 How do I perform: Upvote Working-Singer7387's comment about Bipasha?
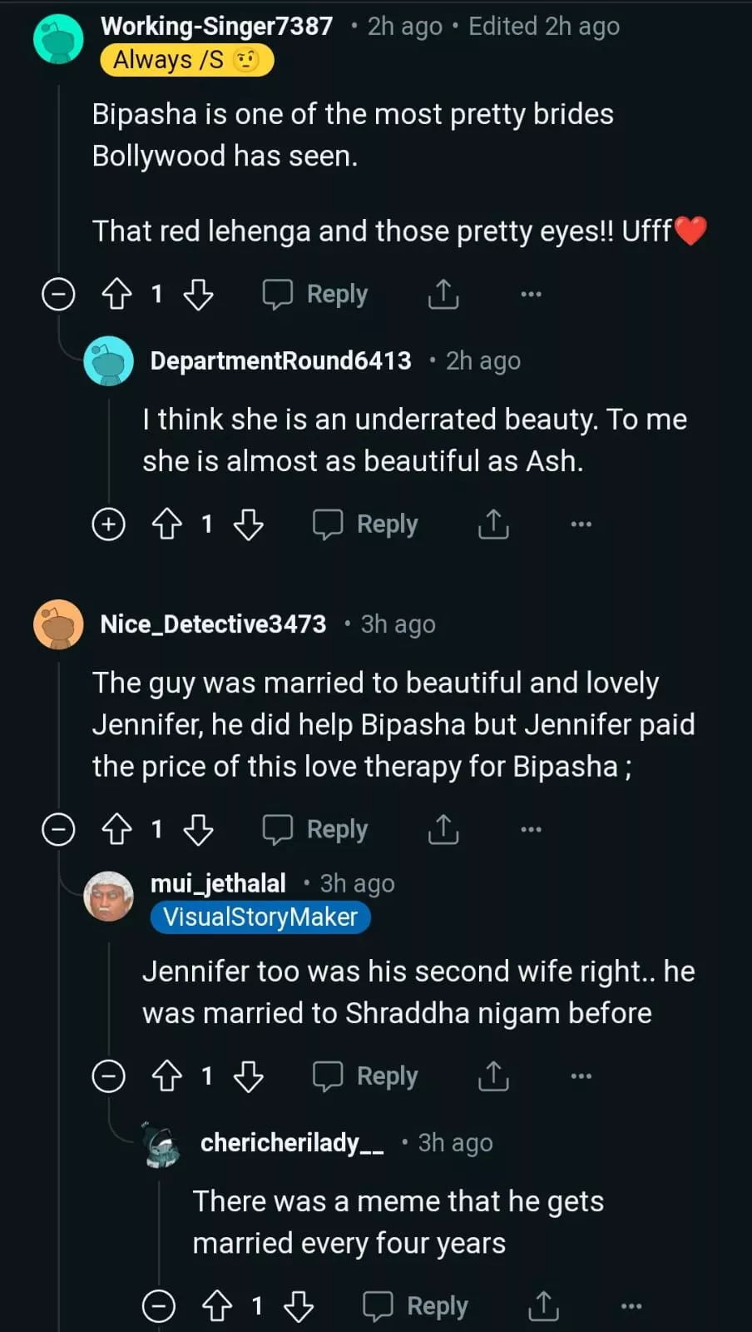(x=116, y=294)
